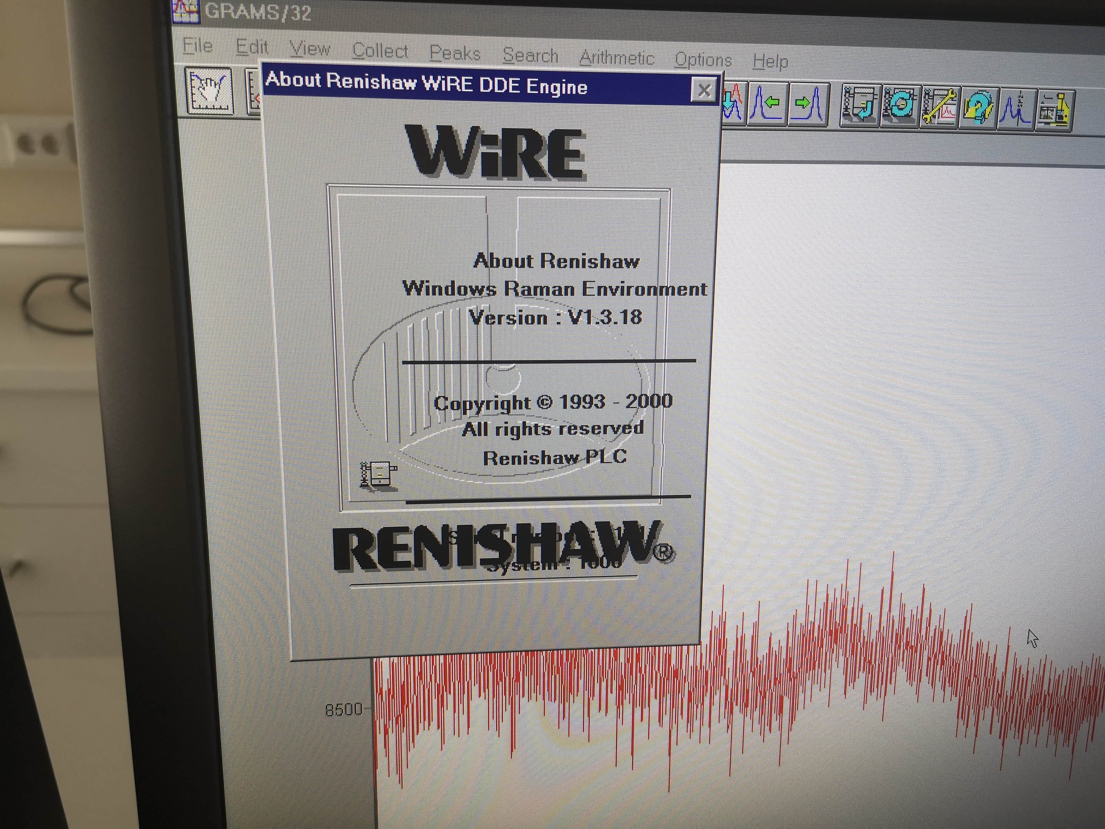Viewport: 1105px width, 829px height.
Task: Click the blue peak with vertical marker icon
Action: click(x=1016, y=110)
